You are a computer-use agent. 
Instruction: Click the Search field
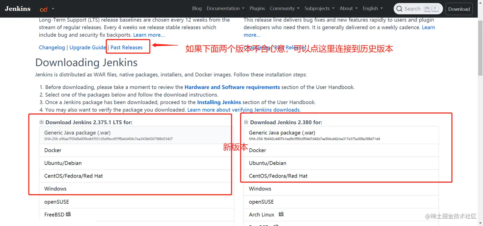pos(418,9)
